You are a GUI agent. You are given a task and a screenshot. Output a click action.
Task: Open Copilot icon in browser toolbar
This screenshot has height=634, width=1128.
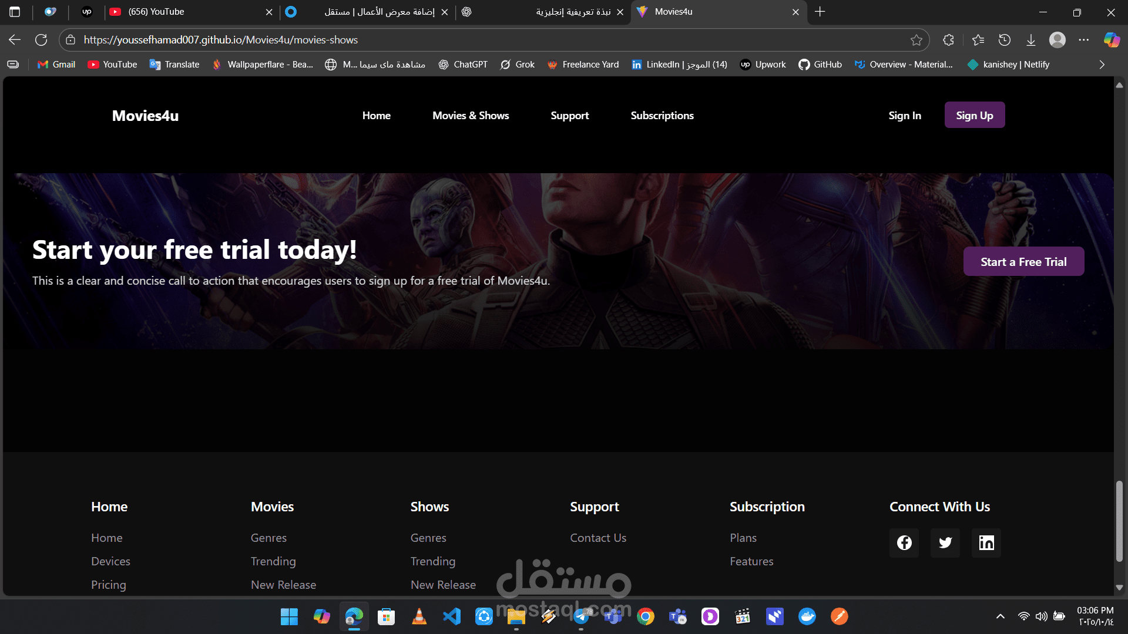(1112, 40)
